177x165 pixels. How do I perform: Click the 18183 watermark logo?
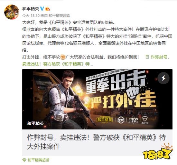(x=157, y=151)
